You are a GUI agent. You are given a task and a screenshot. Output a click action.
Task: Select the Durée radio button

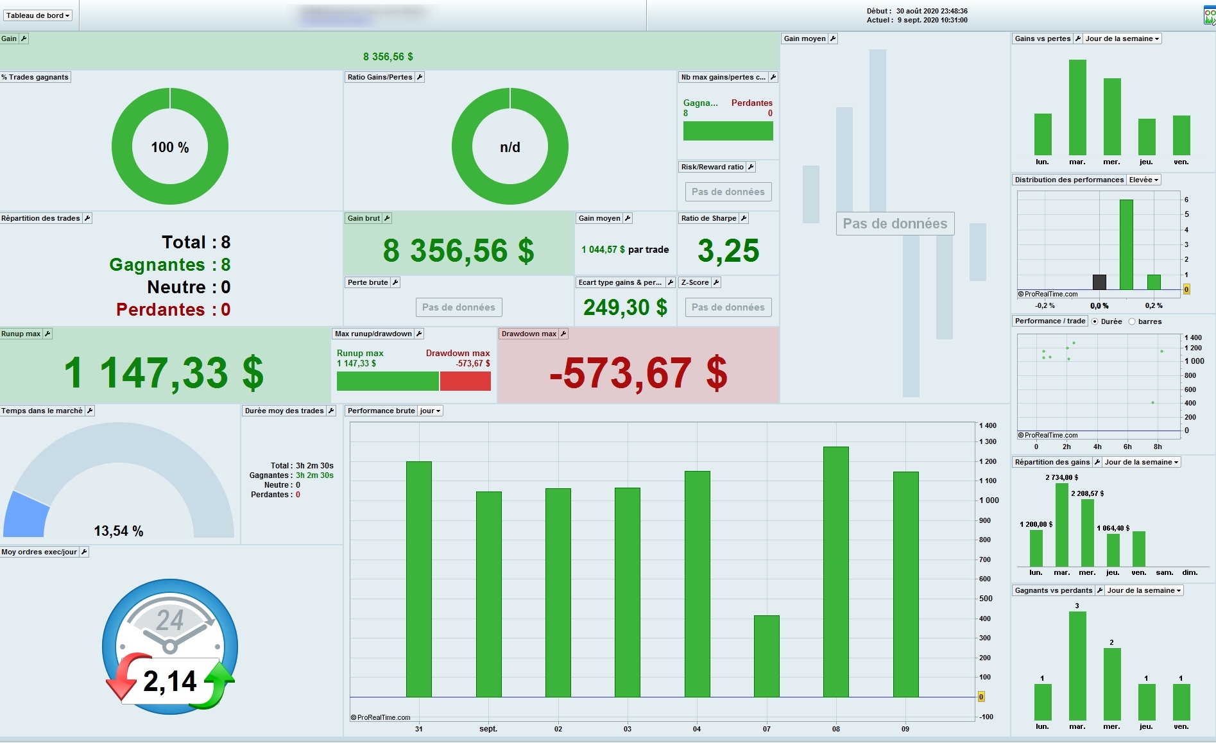coord(1095,321)
